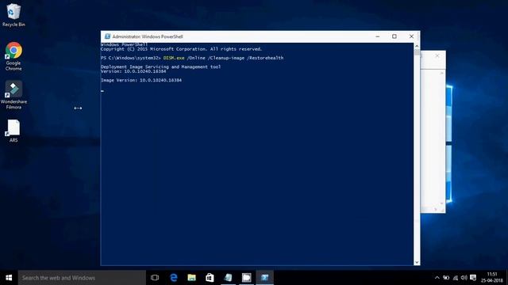The height and width of the screenshot is (285, 508).
Task: Open the Windows Start menu
Action: pos(9,278)
